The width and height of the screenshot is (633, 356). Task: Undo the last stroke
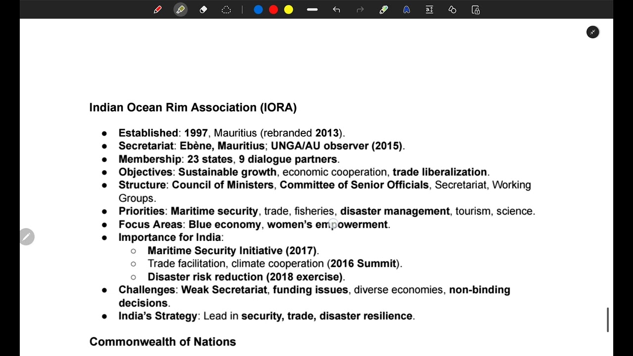click(336, 9)
